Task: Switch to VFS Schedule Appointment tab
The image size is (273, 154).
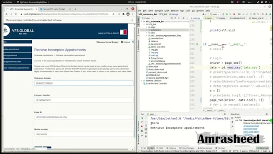Action: (21, 9)
